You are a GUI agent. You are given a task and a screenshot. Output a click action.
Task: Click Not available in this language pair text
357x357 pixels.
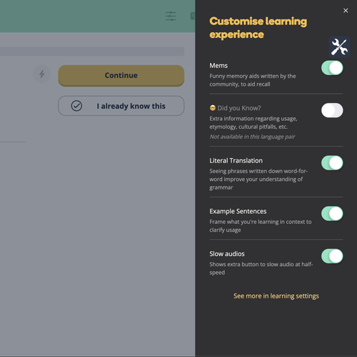pyautogui.click(x=252, y=137)
